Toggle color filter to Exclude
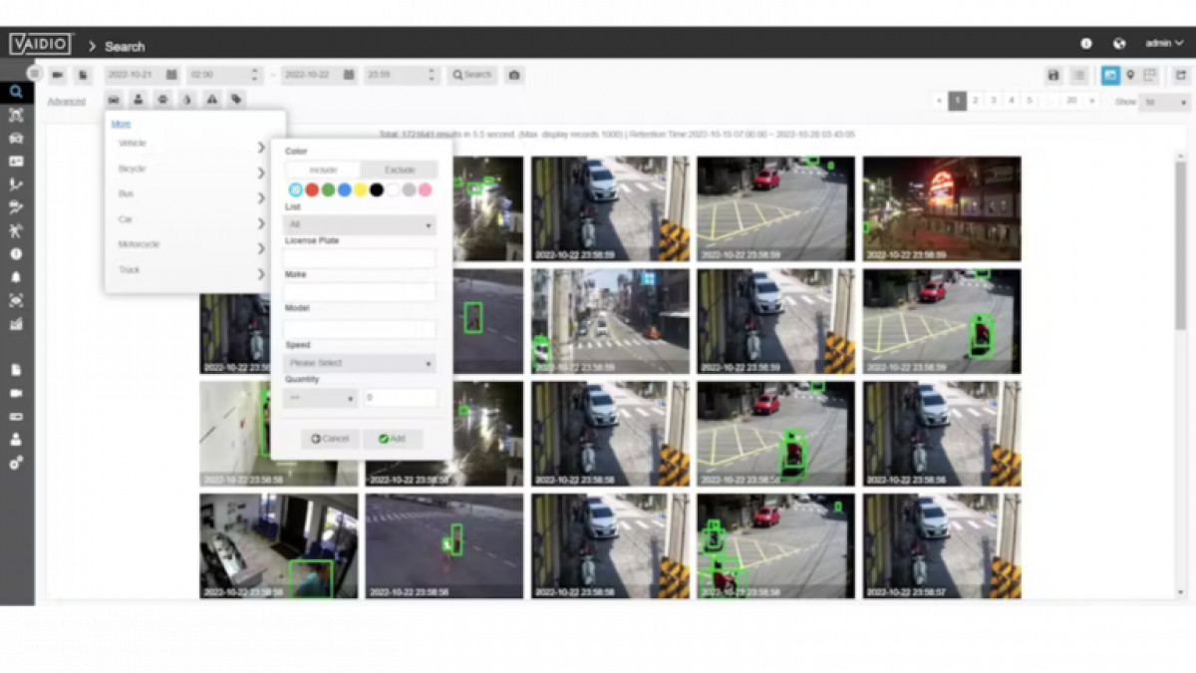Viewport: 1196px width, 673px height. point(399,170)
